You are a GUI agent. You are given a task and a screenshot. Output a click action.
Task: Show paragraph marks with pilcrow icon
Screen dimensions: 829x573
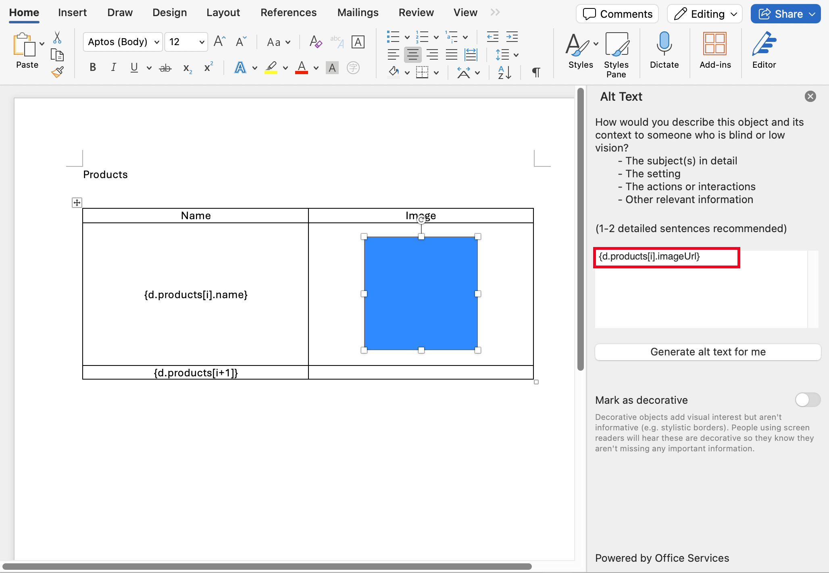point(536,73)
